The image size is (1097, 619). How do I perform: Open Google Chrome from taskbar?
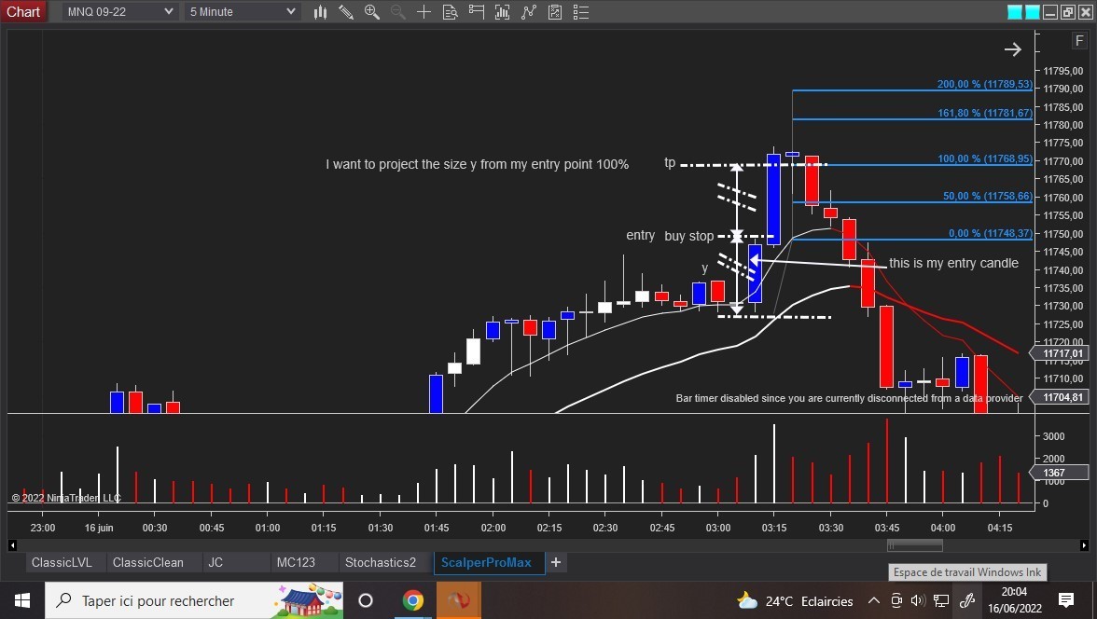(412, 600)
